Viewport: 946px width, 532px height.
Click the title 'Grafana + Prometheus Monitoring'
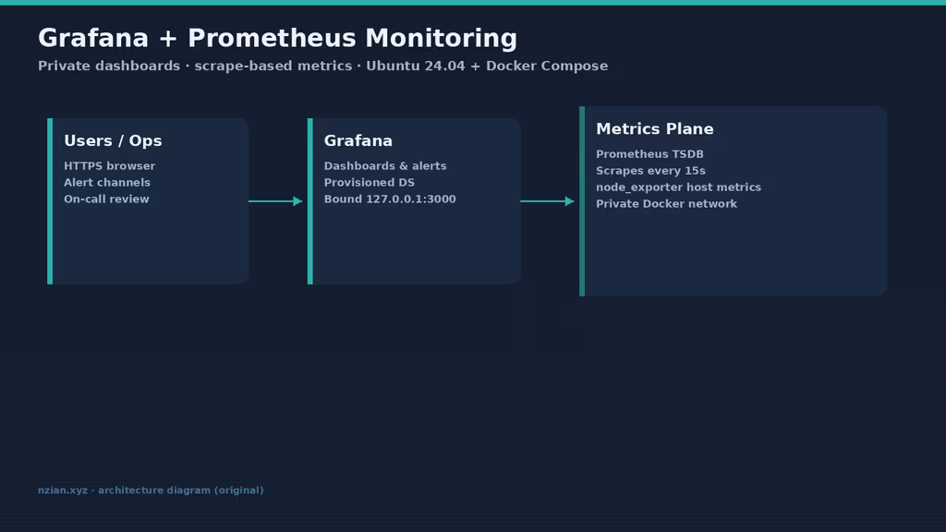(x=277, y=38)
